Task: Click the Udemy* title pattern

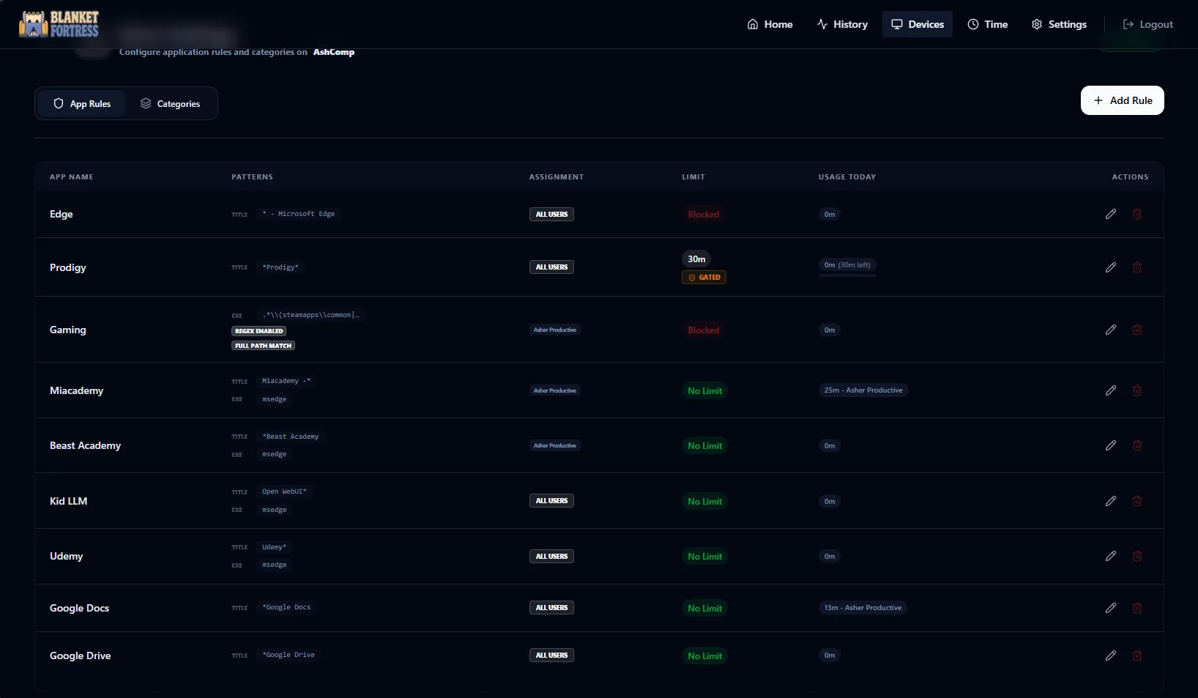Action: point(275,547)
